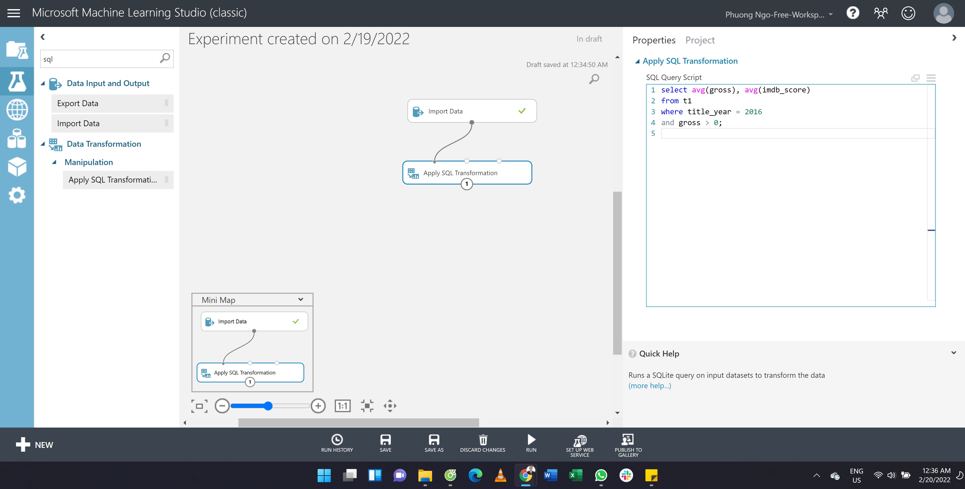Viewport: 965px width, 489px height.
Task: Open the Web Services globe section
Action: click(17, 109)
